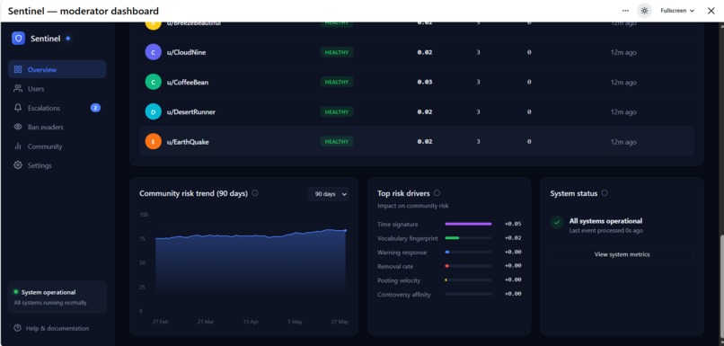Click the 27 Feb date axis label
Image resolution: width=724 pixels, height=346 pixels.
point(161,322)
